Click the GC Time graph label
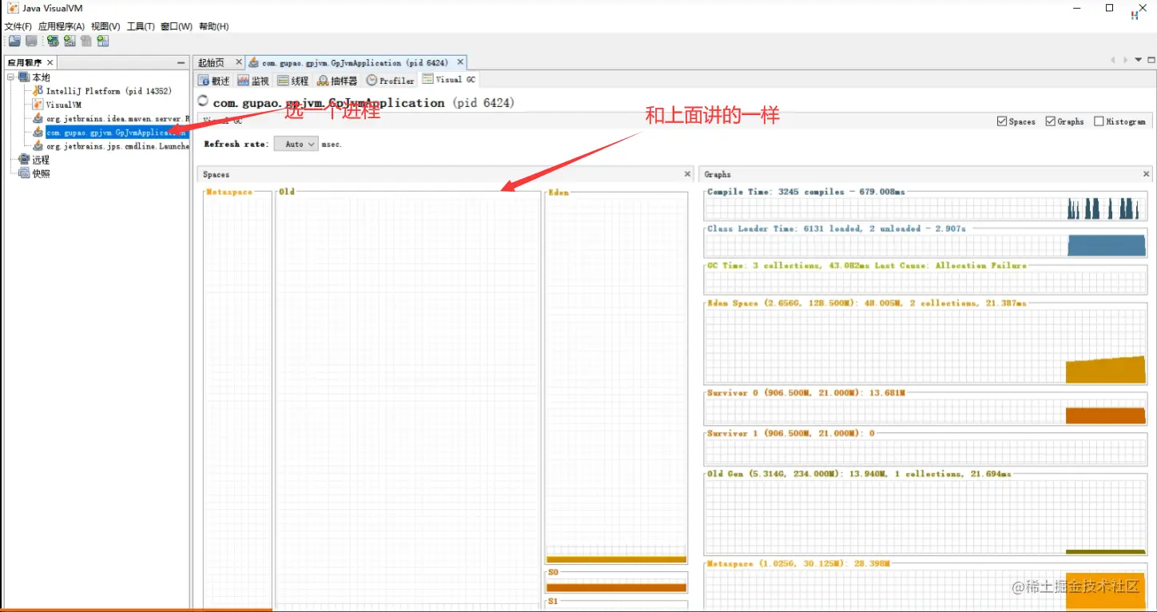Viewport: 1157px width, 612px height. pyautogui.click(x=867, y=265)
